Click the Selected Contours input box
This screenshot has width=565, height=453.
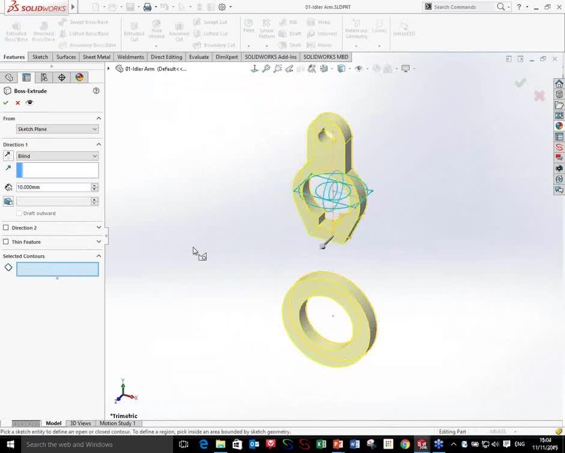pyautogui.click(x=57, y=269)
